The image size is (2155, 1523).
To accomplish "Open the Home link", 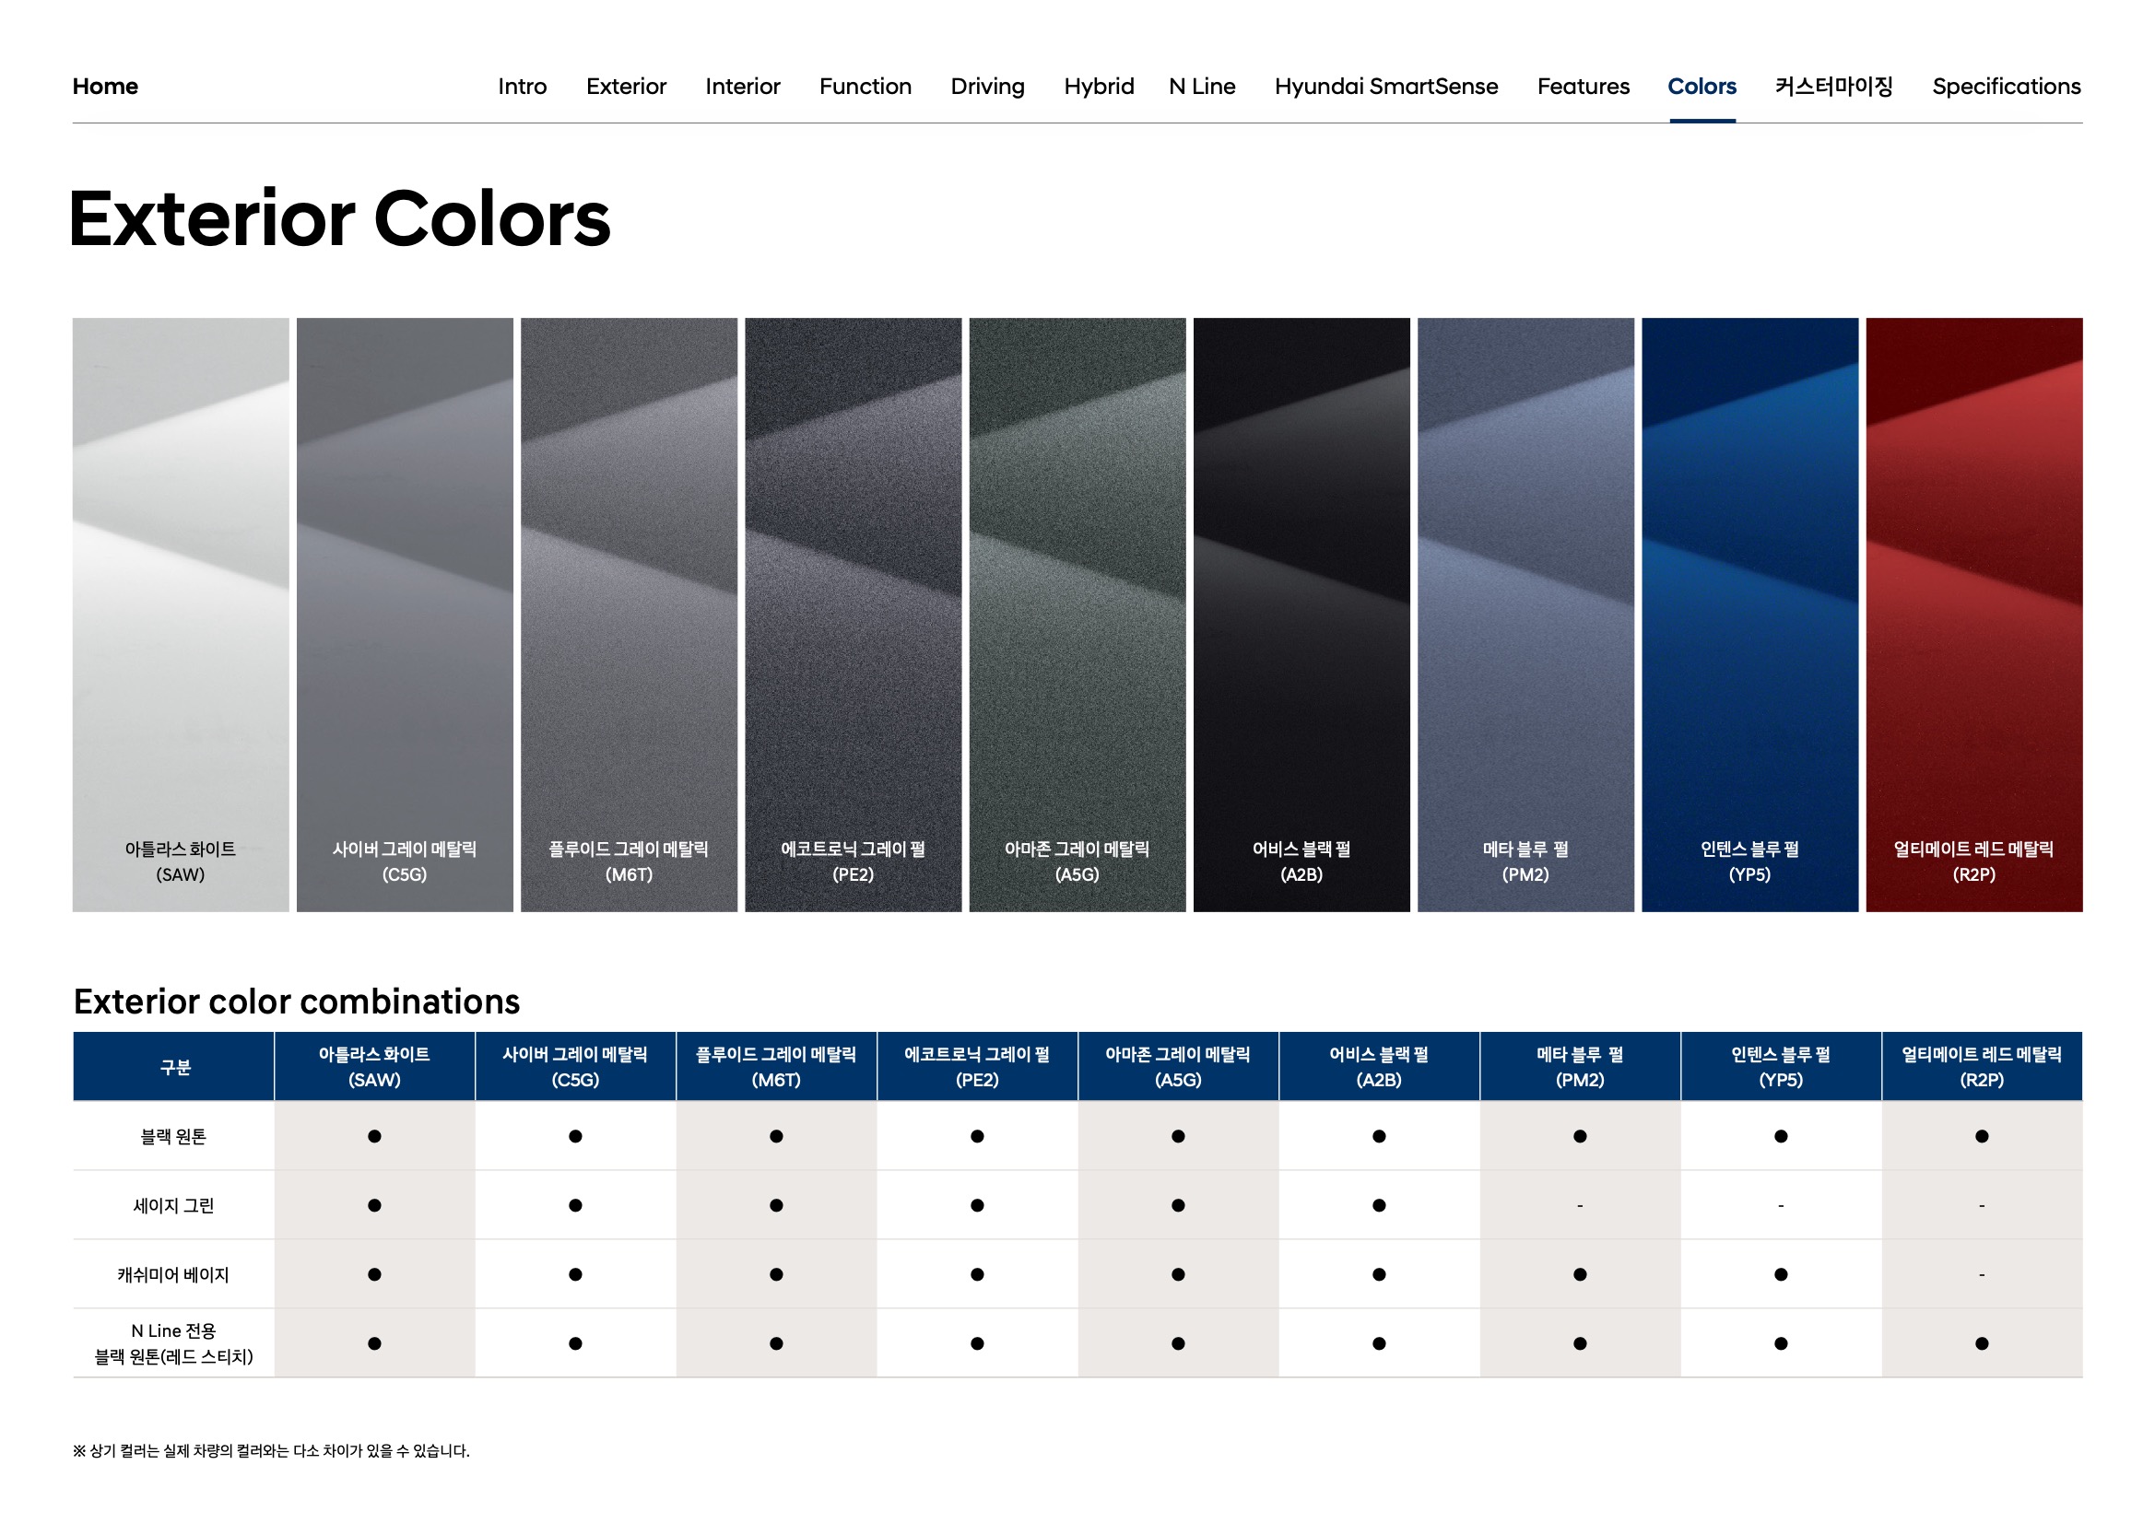I will click(x=105, y=87).
